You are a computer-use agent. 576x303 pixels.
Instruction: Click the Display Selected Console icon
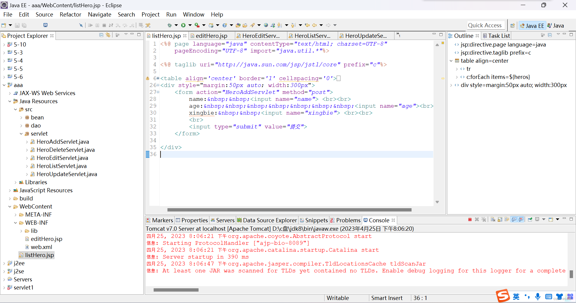pos(537,220)
